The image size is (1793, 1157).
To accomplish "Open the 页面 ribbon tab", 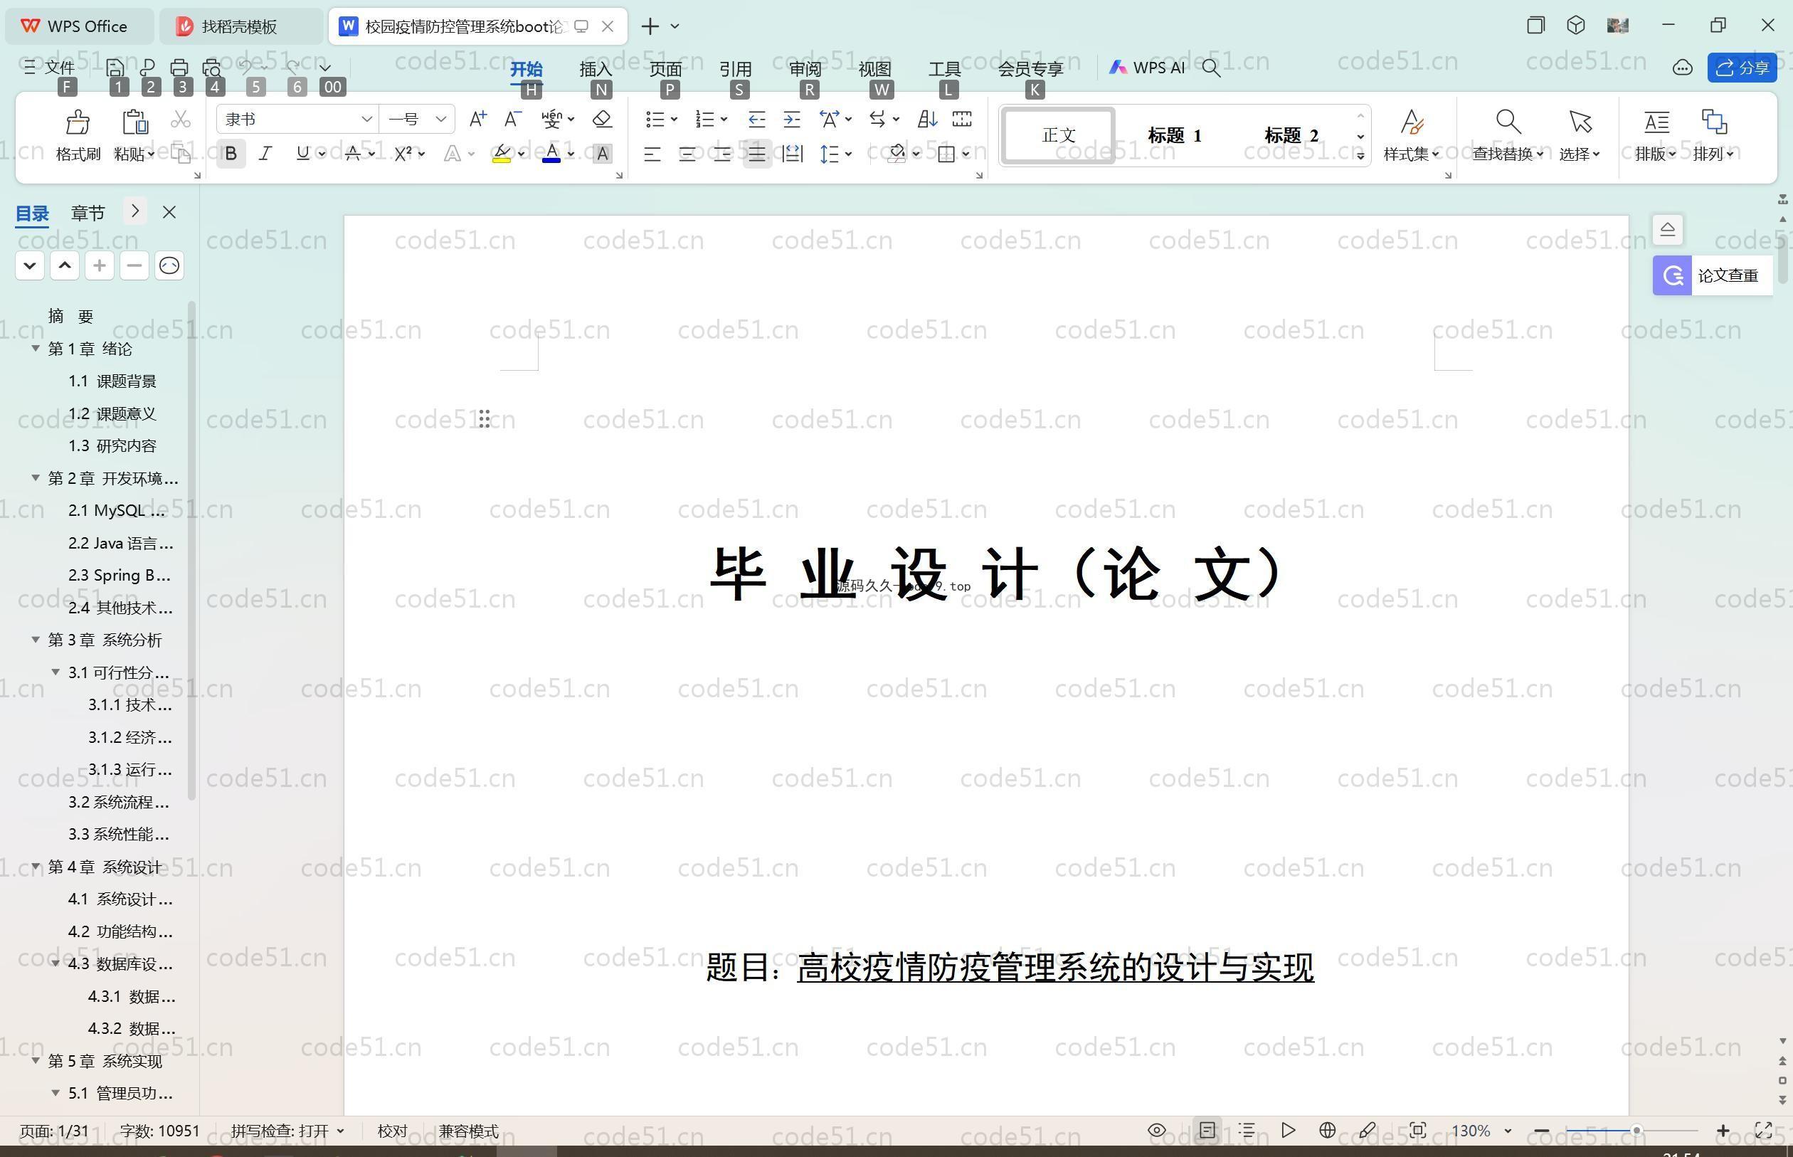I will [665, 68].
